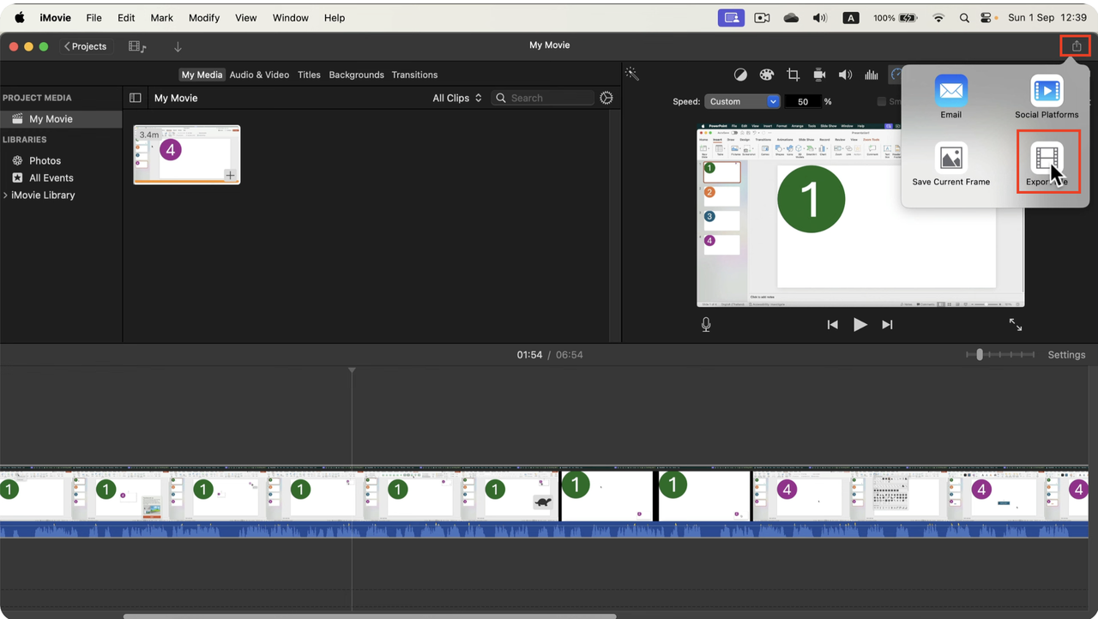Open the Custom speed dropdown
This screenshot has width=1098, height=619.
[741, 101]
